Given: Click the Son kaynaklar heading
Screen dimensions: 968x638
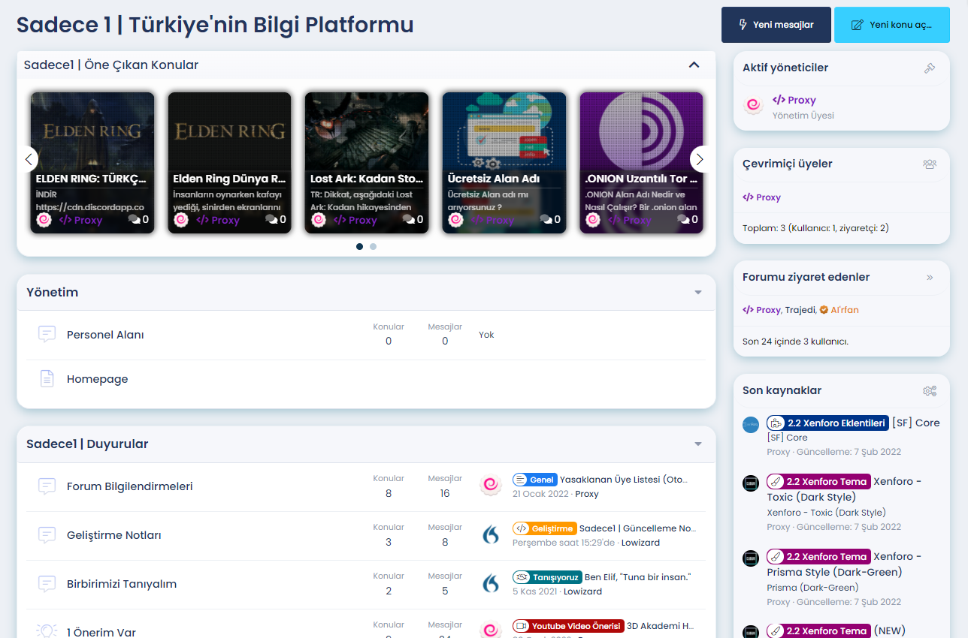Looking at the screenshot, I should [x=782, y=390].
